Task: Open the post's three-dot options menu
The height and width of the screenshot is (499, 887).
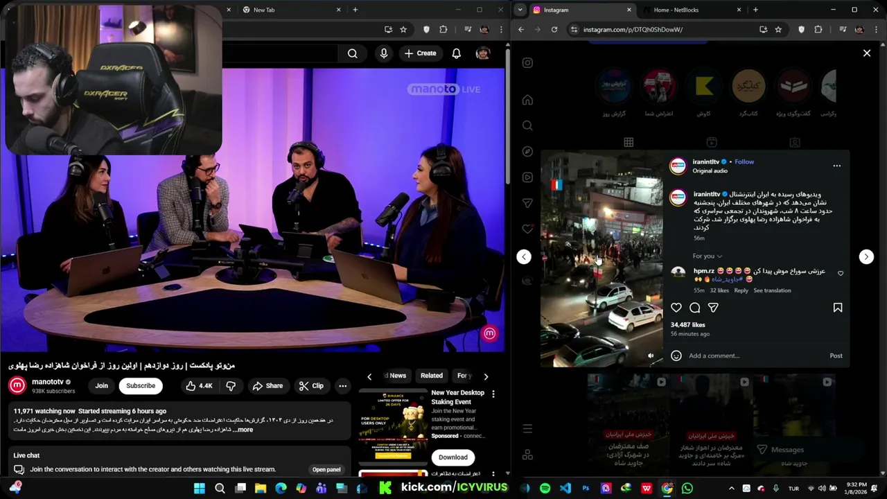Action: 836,166
